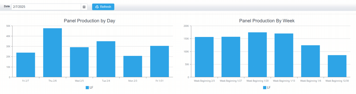Click the Panel Production by Day title
356x94 pixels.
click(90, 21)
